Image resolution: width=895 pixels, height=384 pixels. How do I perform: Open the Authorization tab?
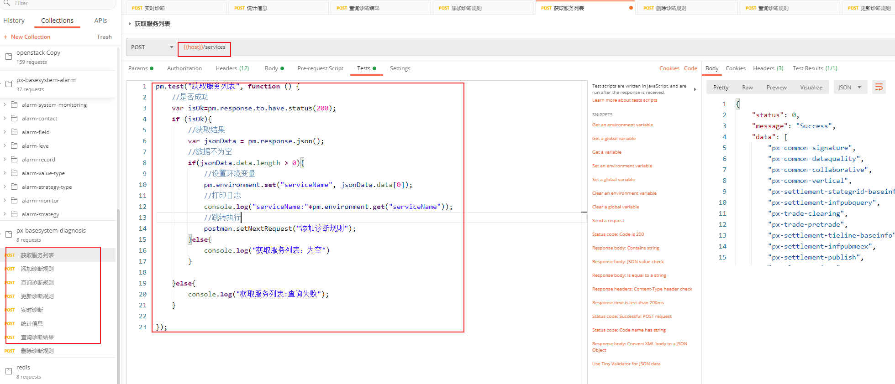click(x=184, y=68)
